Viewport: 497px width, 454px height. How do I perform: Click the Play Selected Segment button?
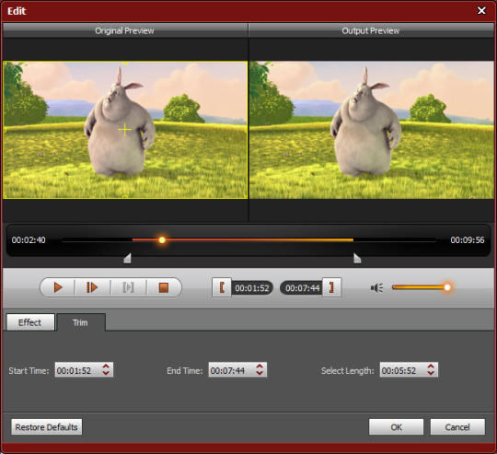(128, 287)
